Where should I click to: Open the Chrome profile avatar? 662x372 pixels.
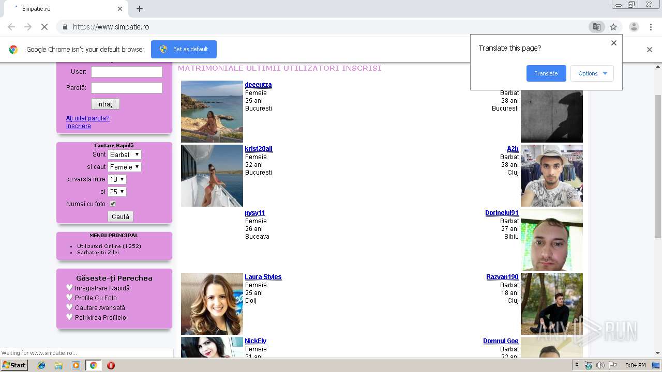coord(634,27)
